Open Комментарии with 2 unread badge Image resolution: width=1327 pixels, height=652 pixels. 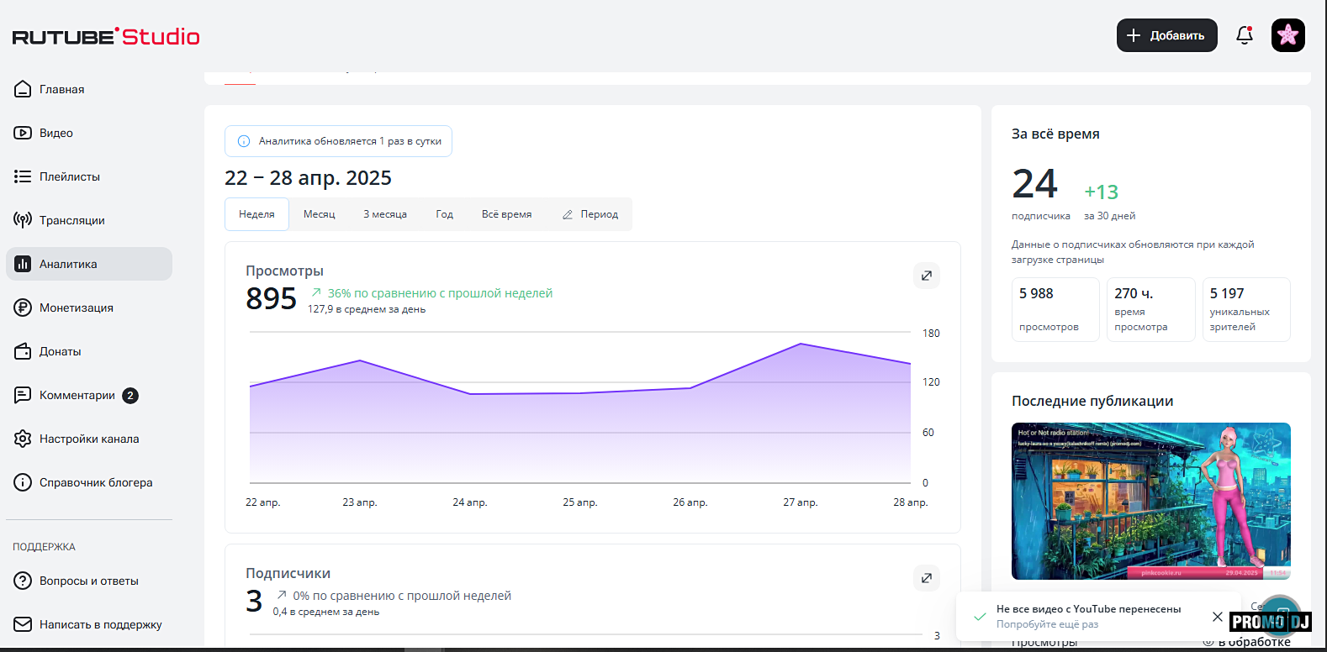[x=77, y=395]
